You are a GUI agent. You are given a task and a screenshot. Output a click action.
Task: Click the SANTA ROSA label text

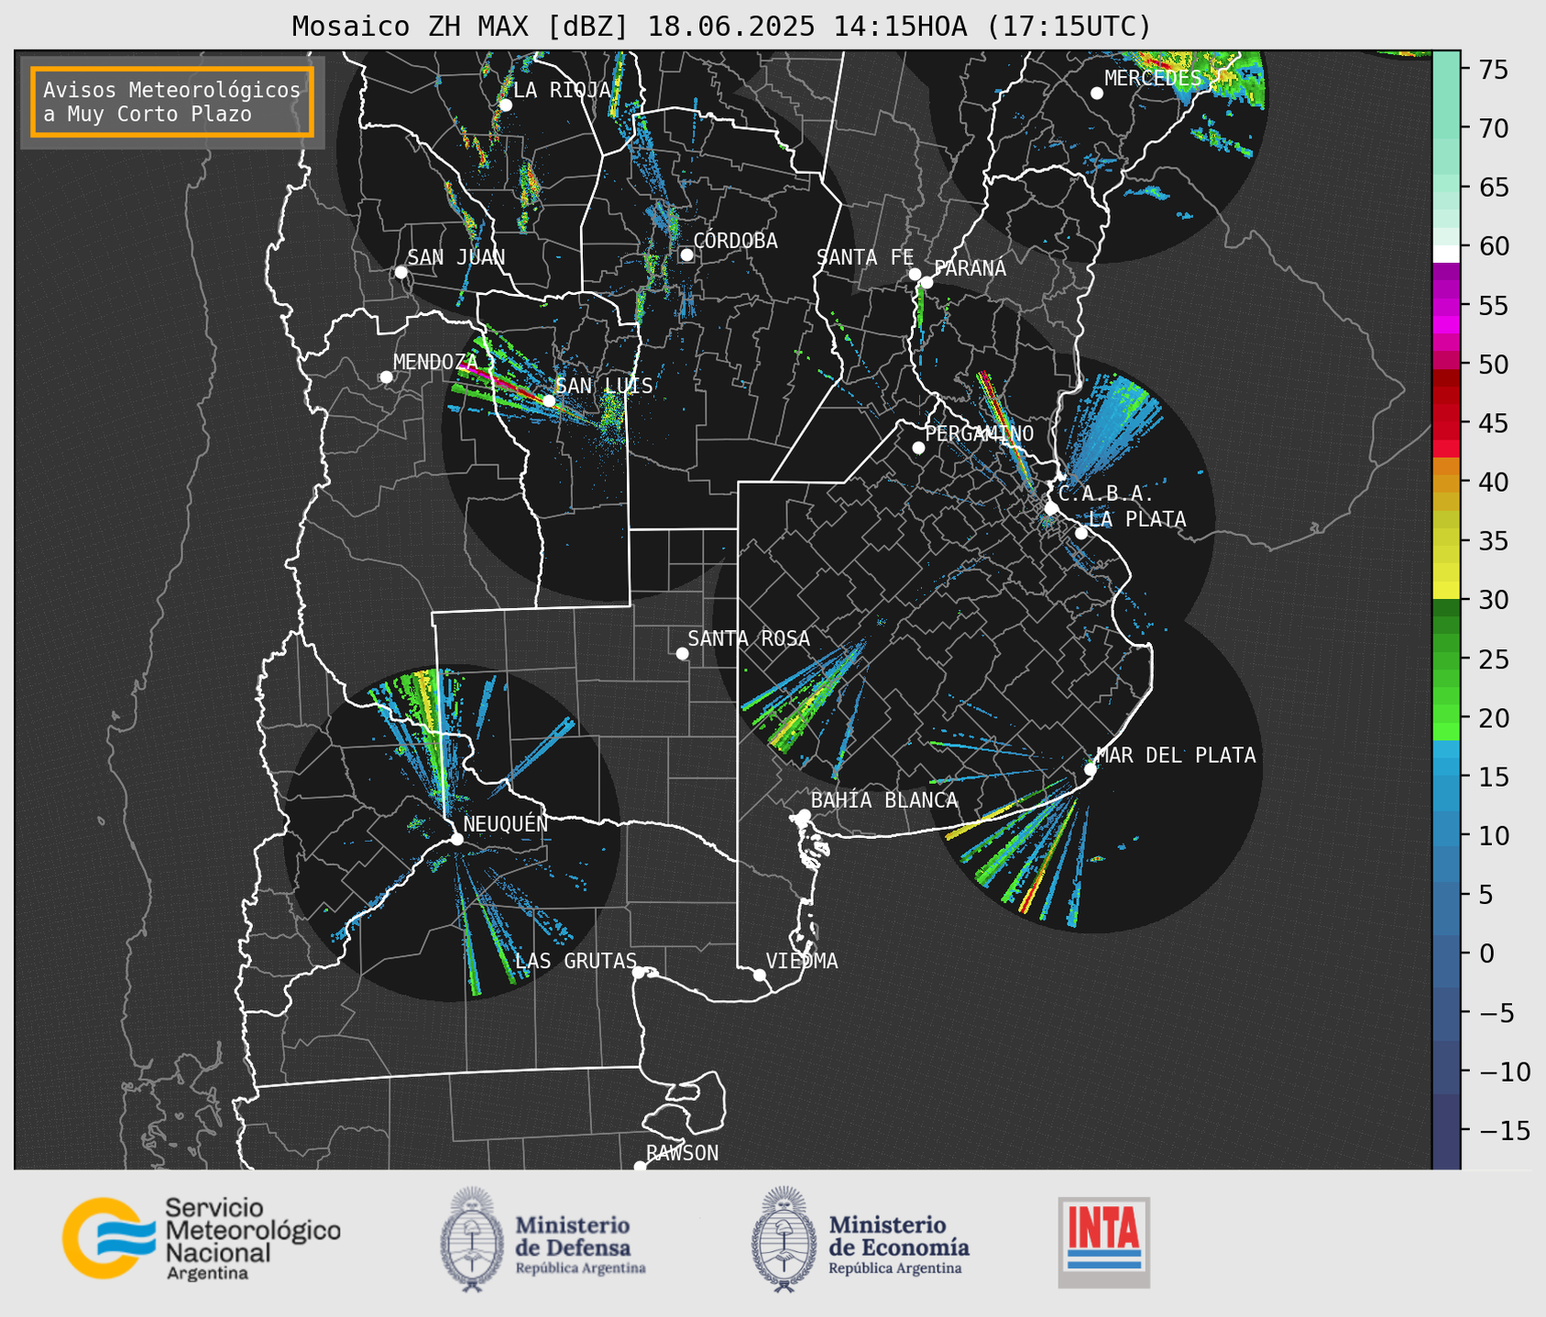(x=749, y=638)
